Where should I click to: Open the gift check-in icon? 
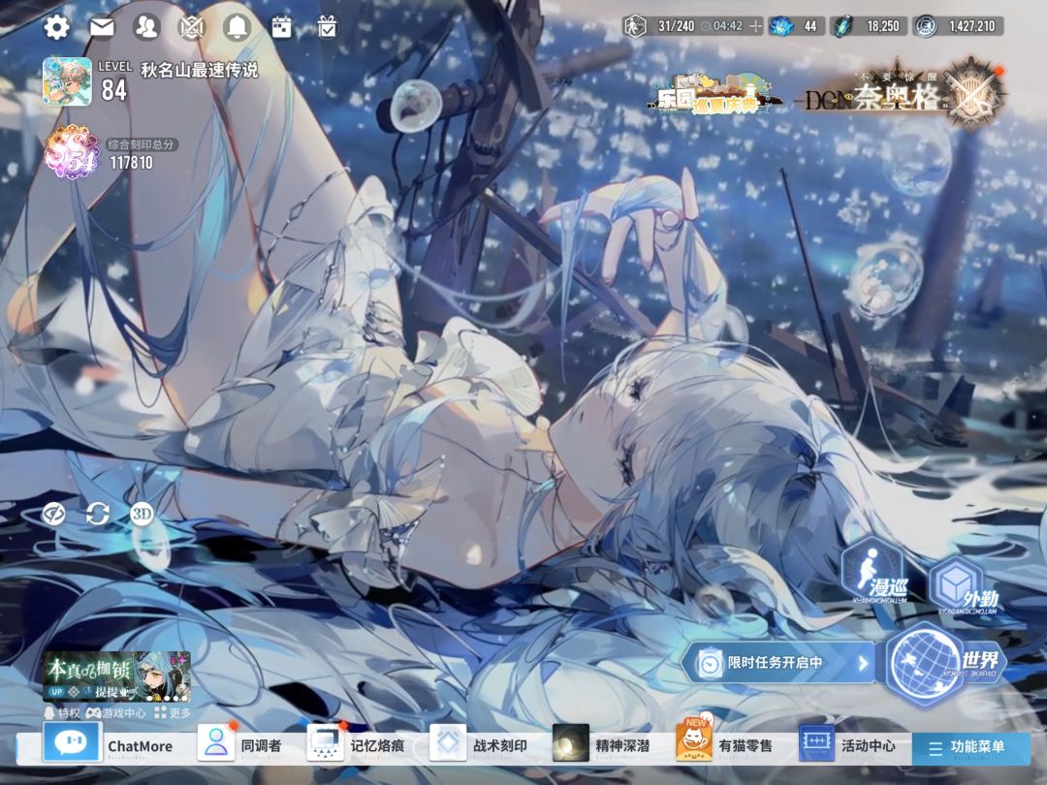pyautogui.click(x=328, y=27)
